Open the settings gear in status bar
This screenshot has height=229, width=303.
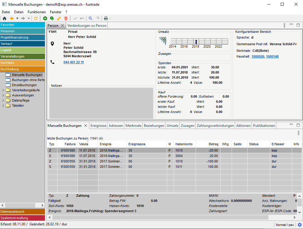tap(299, 225)
